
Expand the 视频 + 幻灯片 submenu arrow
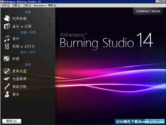point(50,46)
